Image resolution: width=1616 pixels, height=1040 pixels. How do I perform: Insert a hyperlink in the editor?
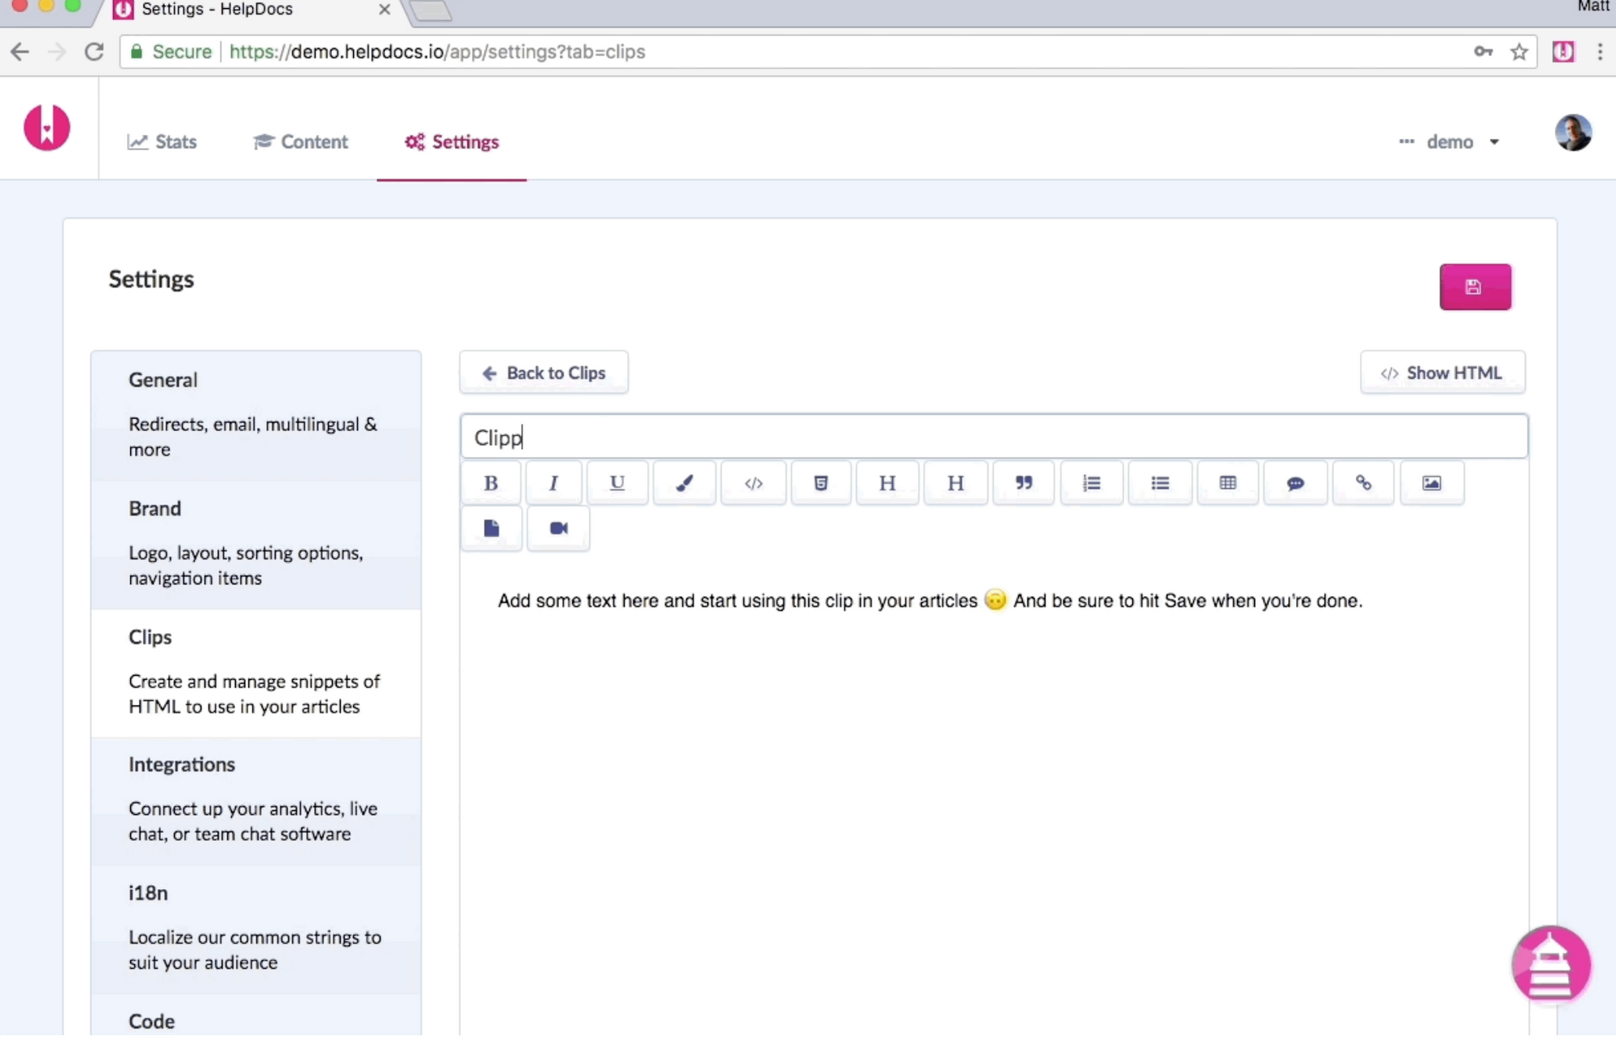click(x=1363, y=482)
